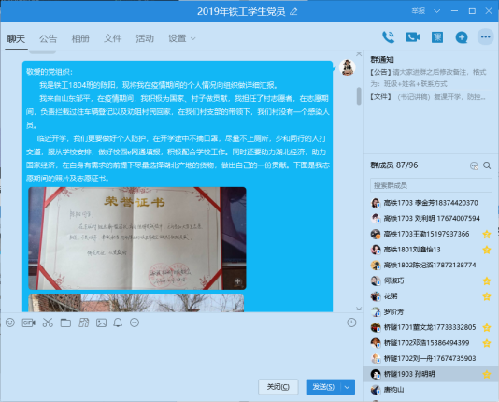This screenshot has height=402, width=499.
Task: Expand the 设置 dropdown
Action: (181, 38)
